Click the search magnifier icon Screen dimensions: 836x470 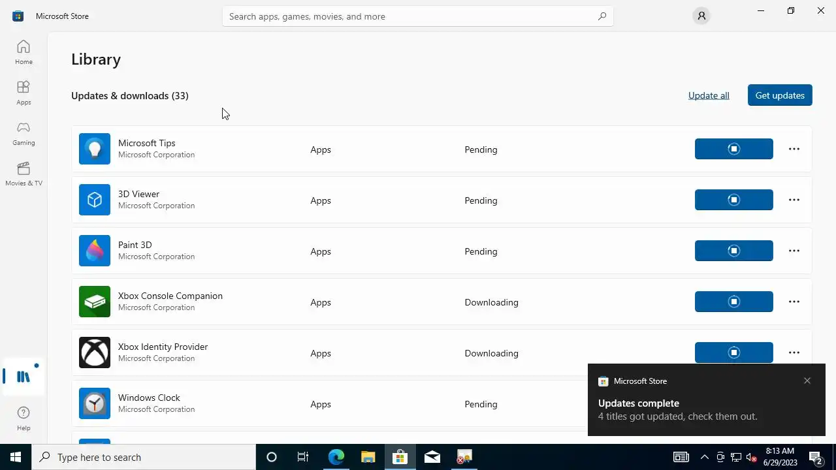click(x=602, y=16)
